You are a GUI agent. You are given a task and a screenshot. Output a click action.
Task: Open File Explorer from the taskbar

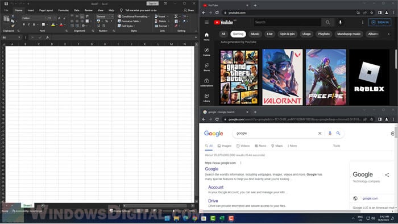[x=176, y=218]
